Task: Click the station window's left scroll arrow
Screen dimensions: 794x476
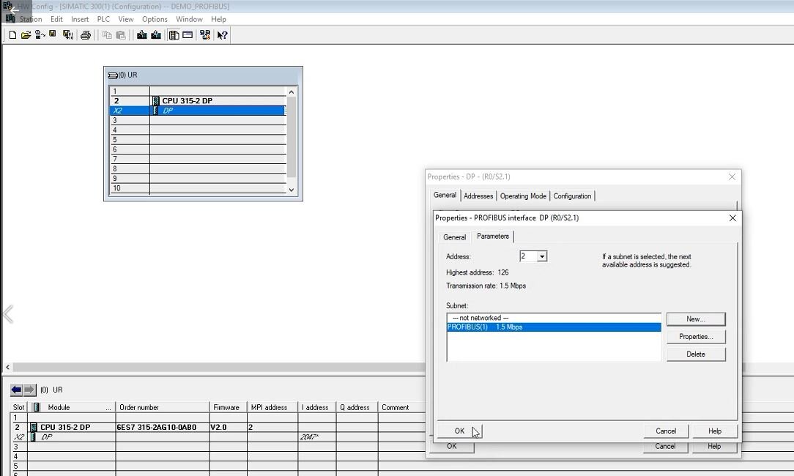Action: [x=7, y=367]
